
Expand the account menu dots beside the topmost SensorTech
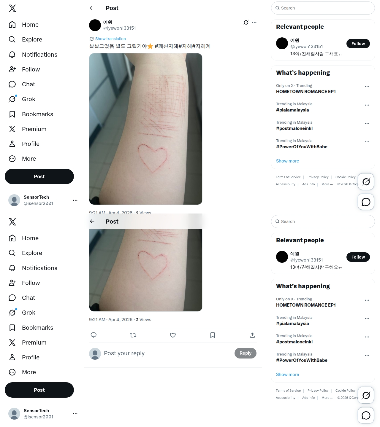[75, 200]
